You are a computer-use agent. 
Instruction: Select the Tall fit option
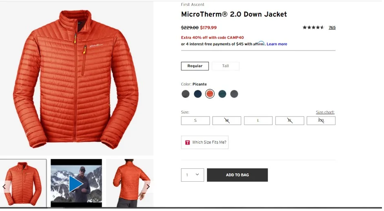click(225, 66)
